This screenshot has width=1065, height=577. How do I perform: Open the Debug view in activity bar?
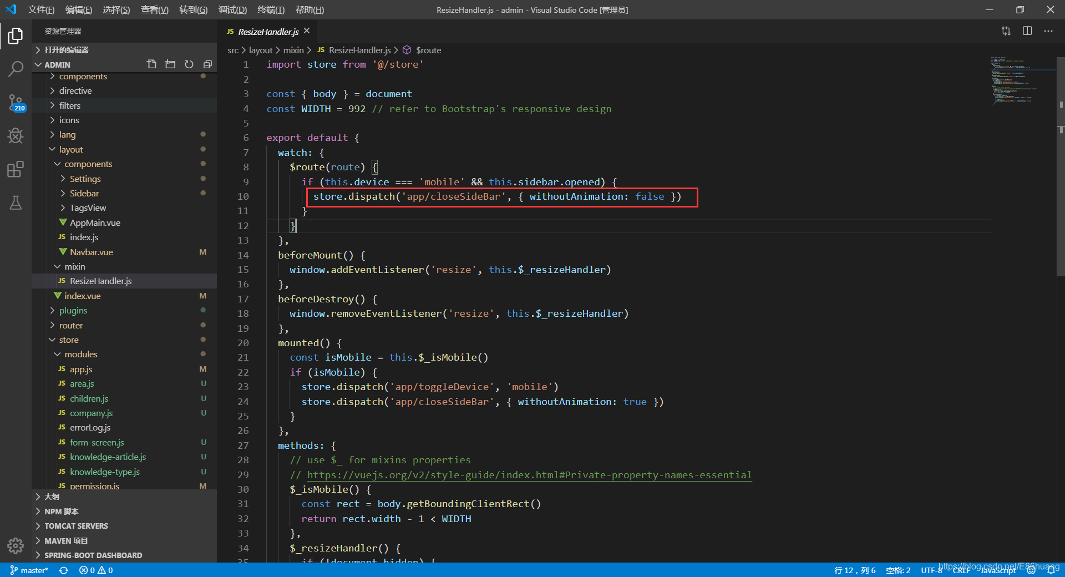16,136
